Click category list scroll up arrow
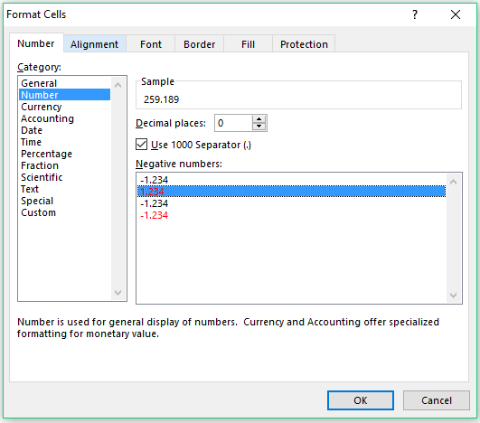This screenshot has width=480, height=423. 118,85
